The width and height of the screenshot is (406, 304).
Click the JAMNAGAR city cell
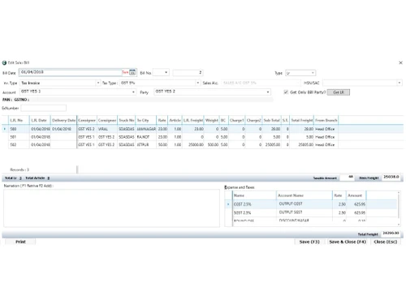click(146, 129)
